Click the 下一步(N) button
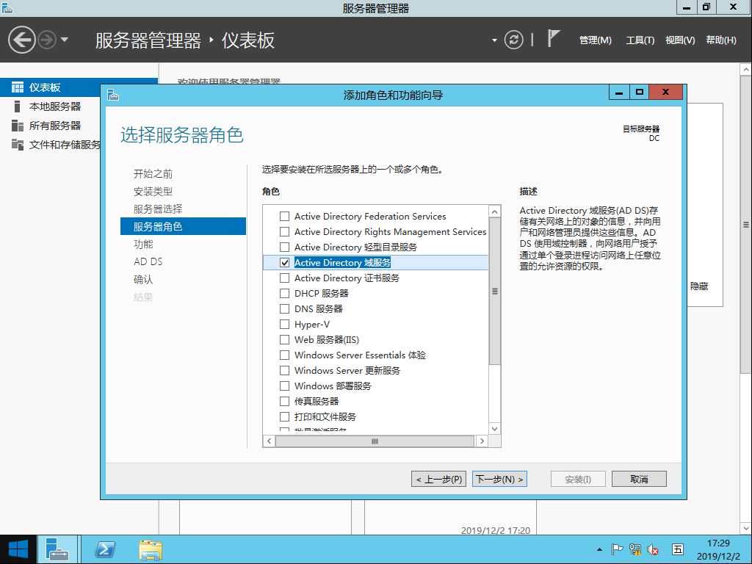 [499, 479]
